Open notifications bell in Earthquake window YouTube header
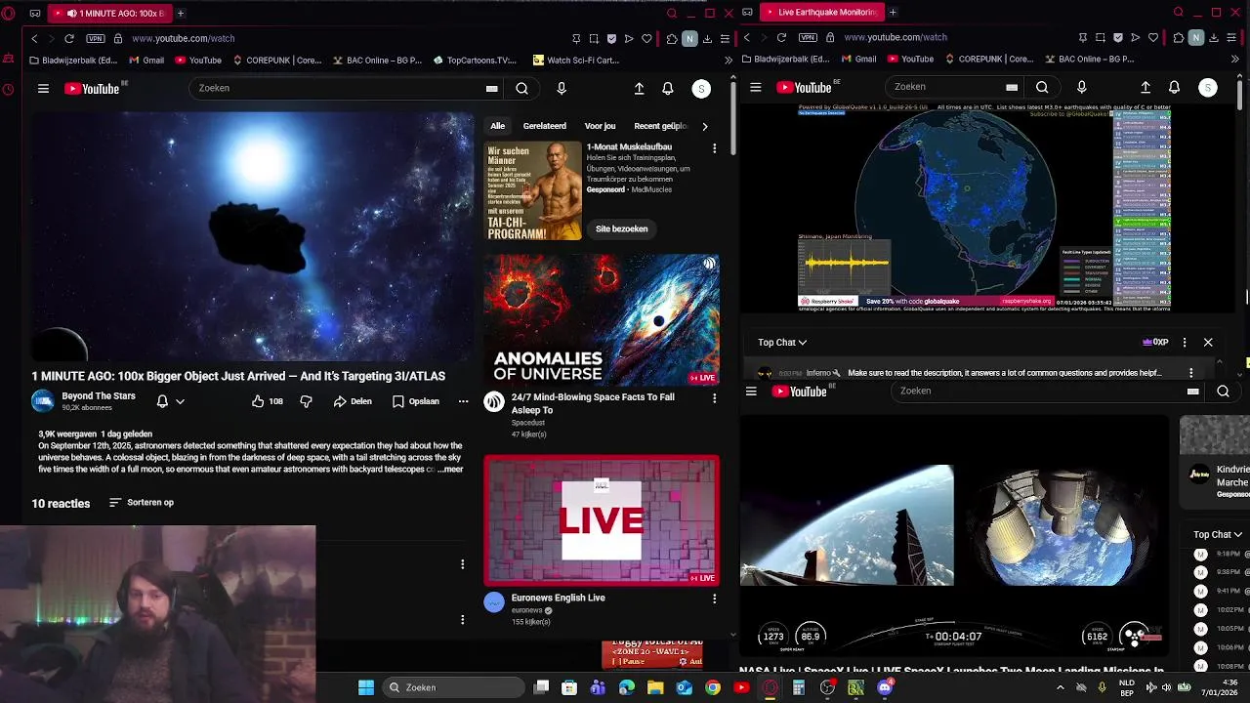 point(1175,88)
